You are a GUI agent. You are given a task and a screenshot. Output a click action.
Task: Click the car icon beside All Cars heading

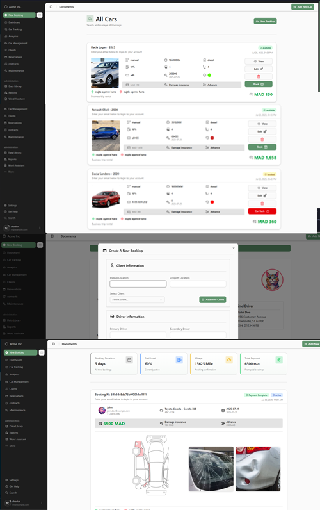90,19
